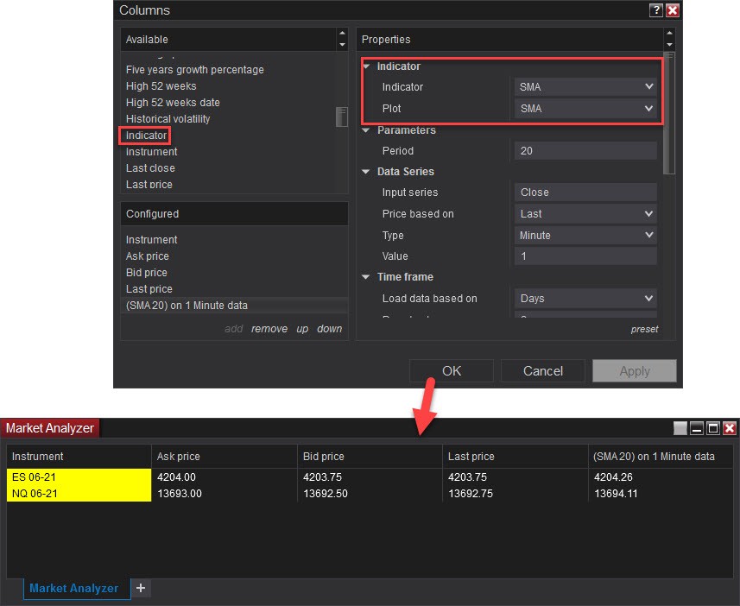This screenshot has width=740, height=606.
Task: Maximize the Market Analyzer window
Action: (713, 428)
